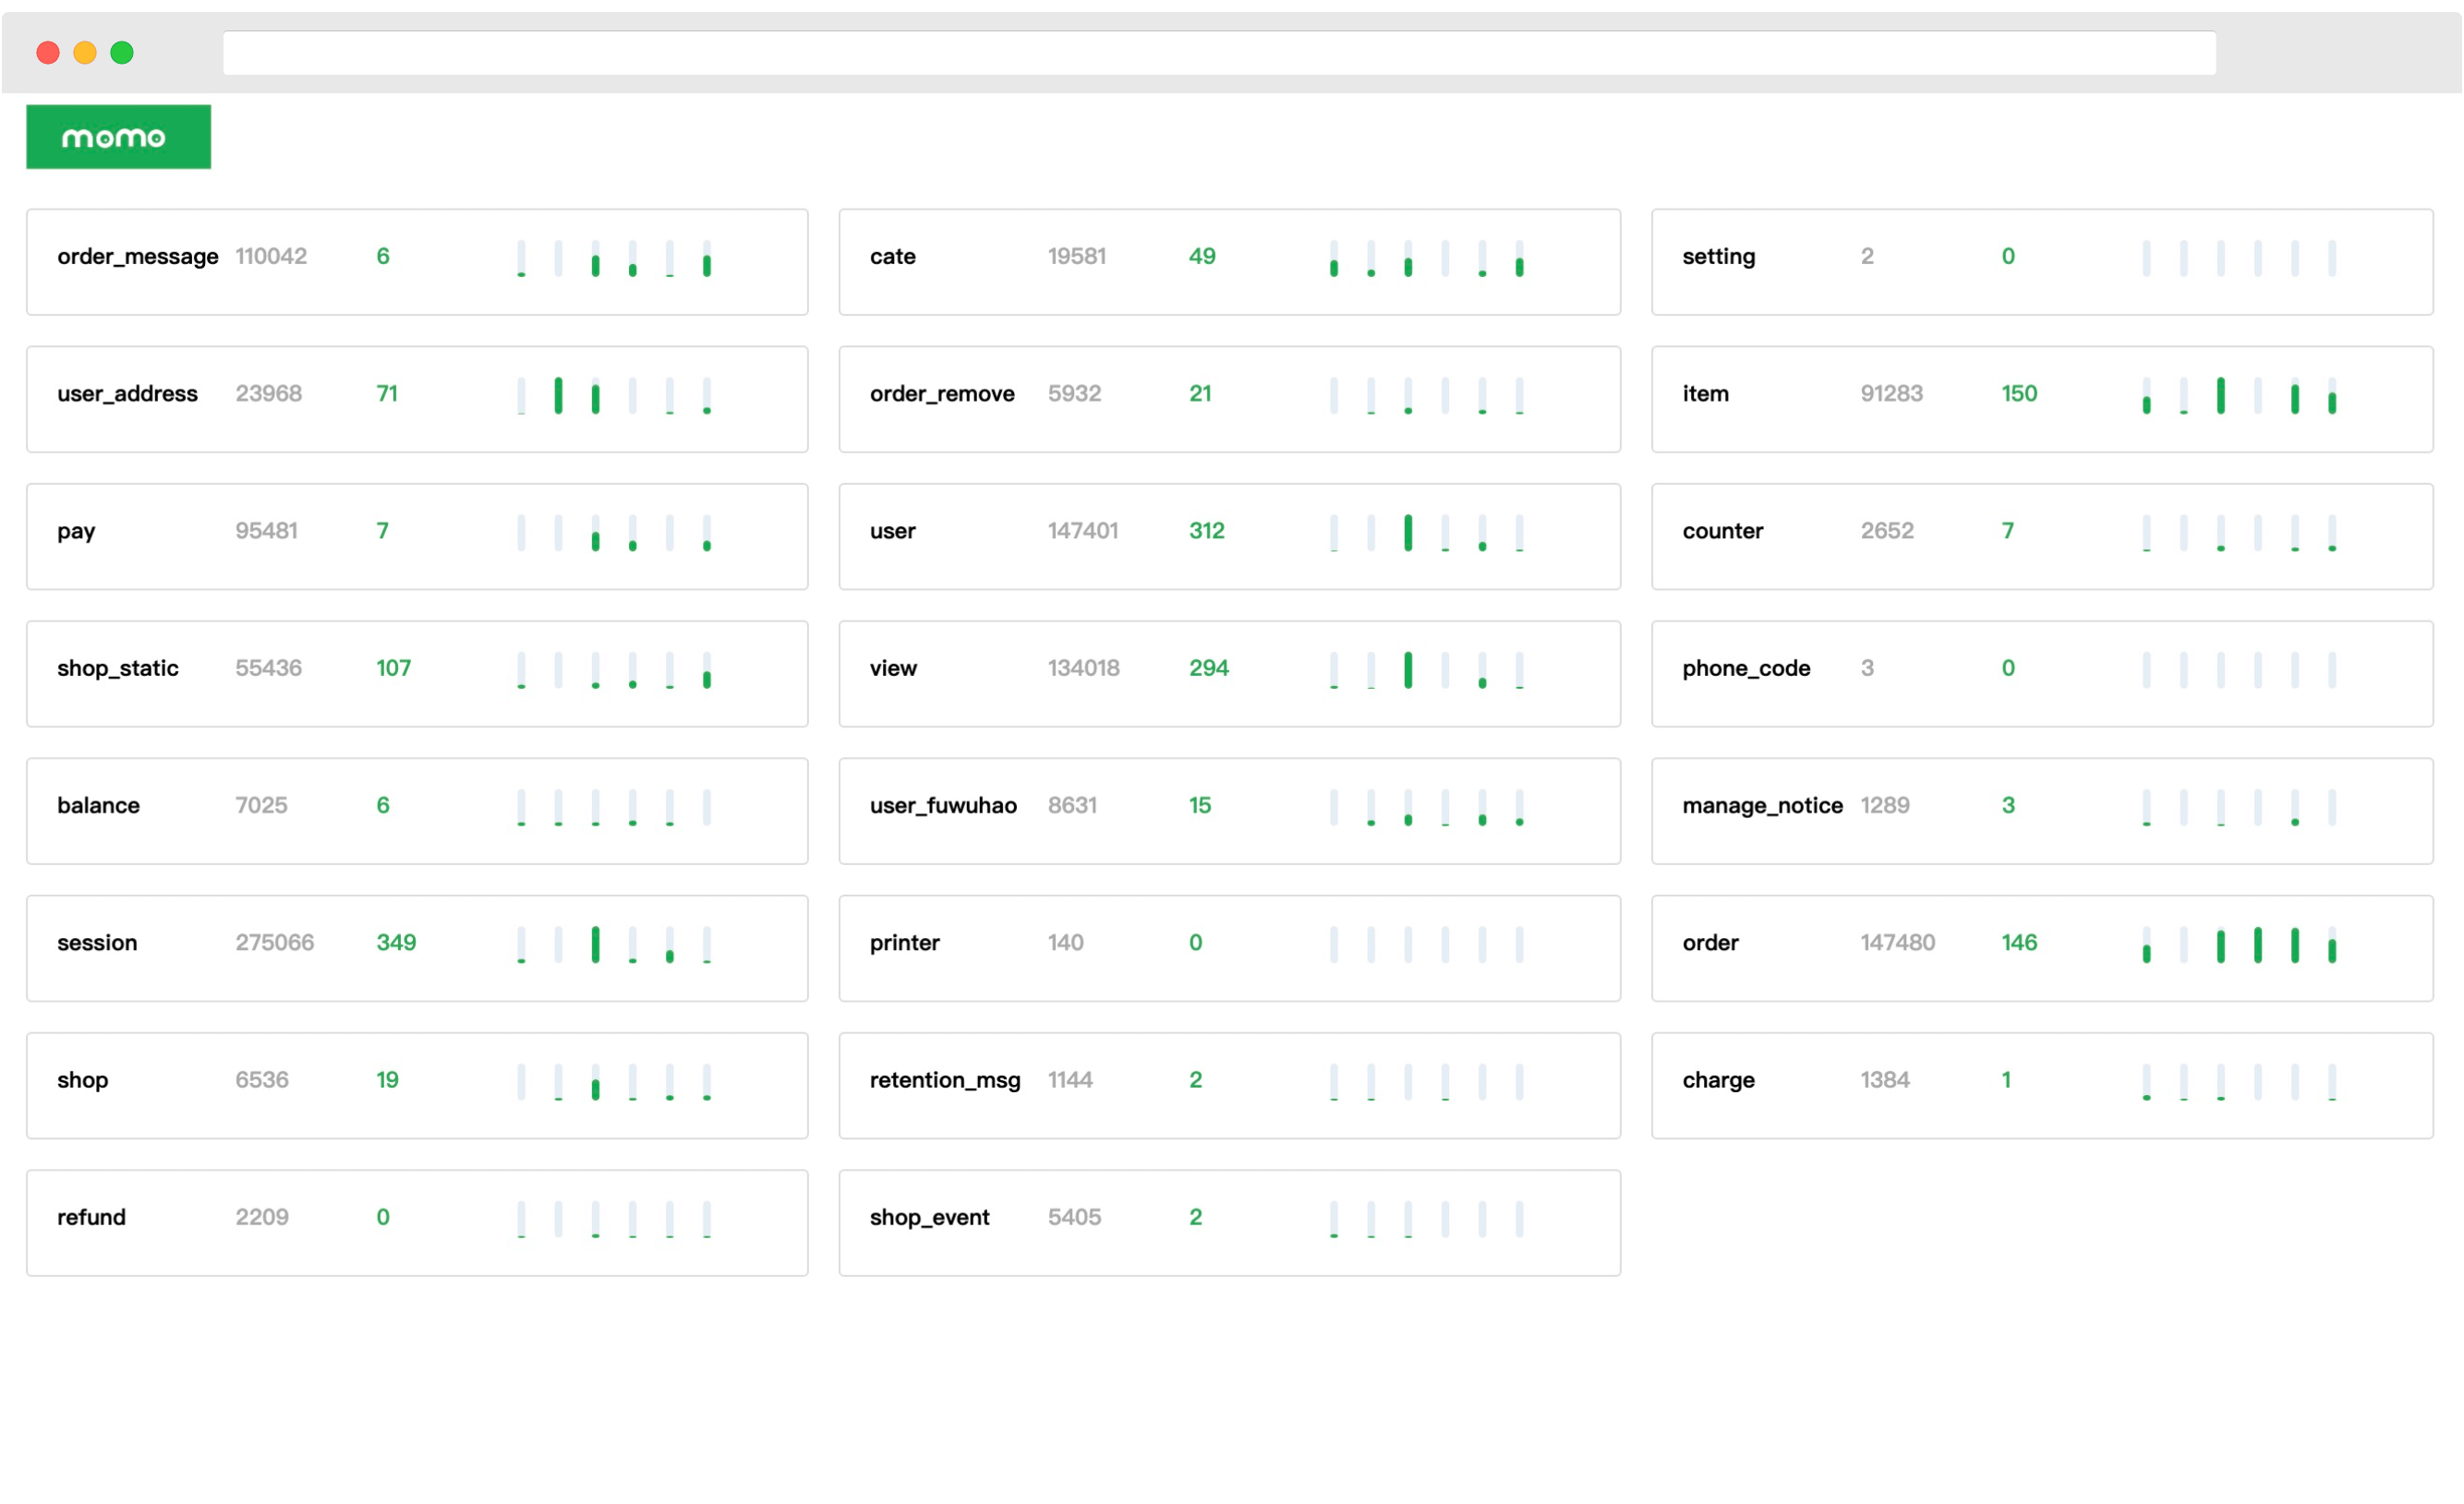Viewport: 2464px width, 1504px height.
Task: Click the green count 150 on item
Action: [2019, 393]
